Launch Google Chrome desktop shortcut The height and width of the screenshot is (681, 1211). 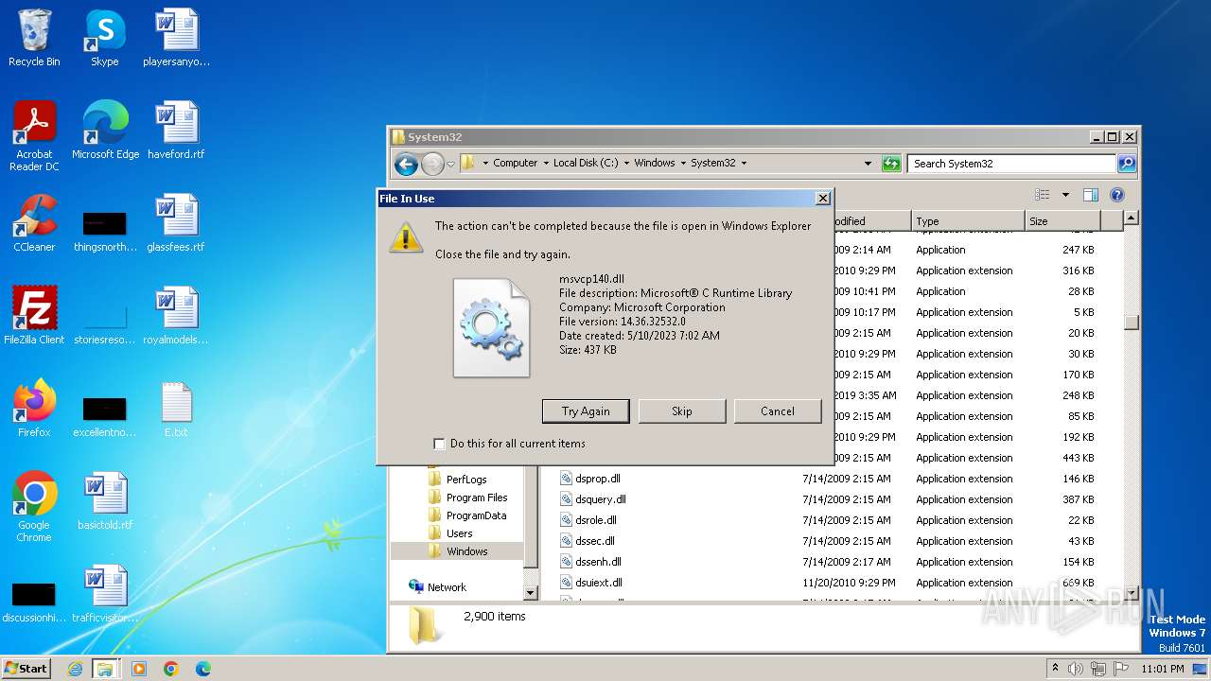point(34,507)
